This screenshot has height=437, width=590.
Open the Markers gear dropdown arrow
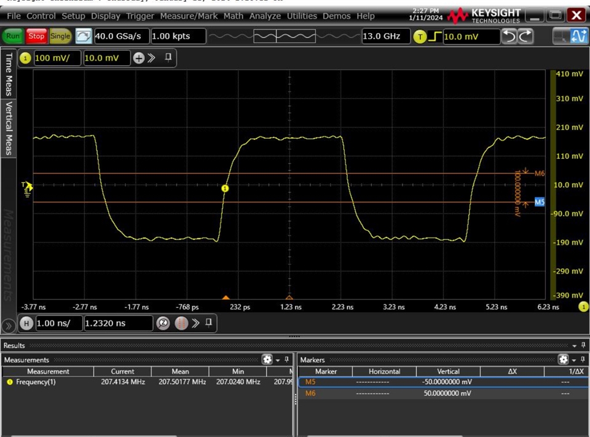coord(574,360)
